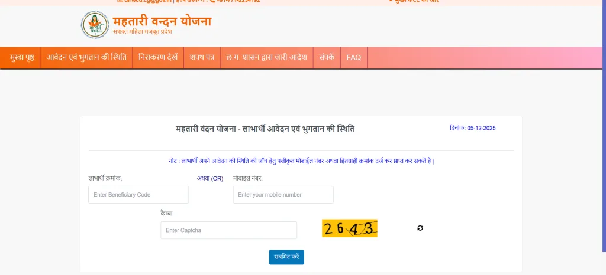The height and width of the screenshot is (275, 606).
Task: Click the लाभार्थी क्रमांक field label
Action: coord(105,178)
